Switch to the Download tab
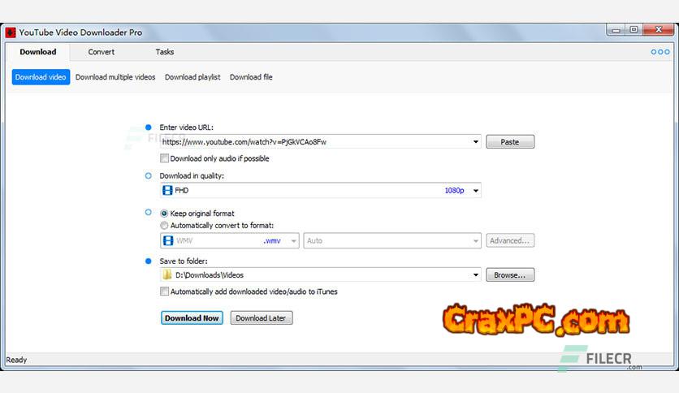 point(38,52)
